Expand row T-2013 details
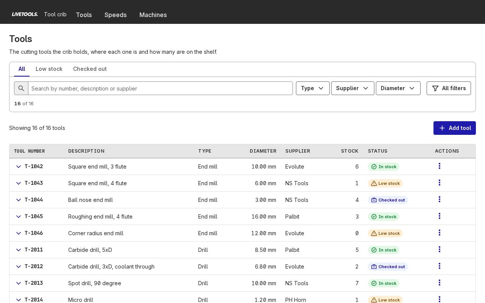 click(x=19, y=283)
